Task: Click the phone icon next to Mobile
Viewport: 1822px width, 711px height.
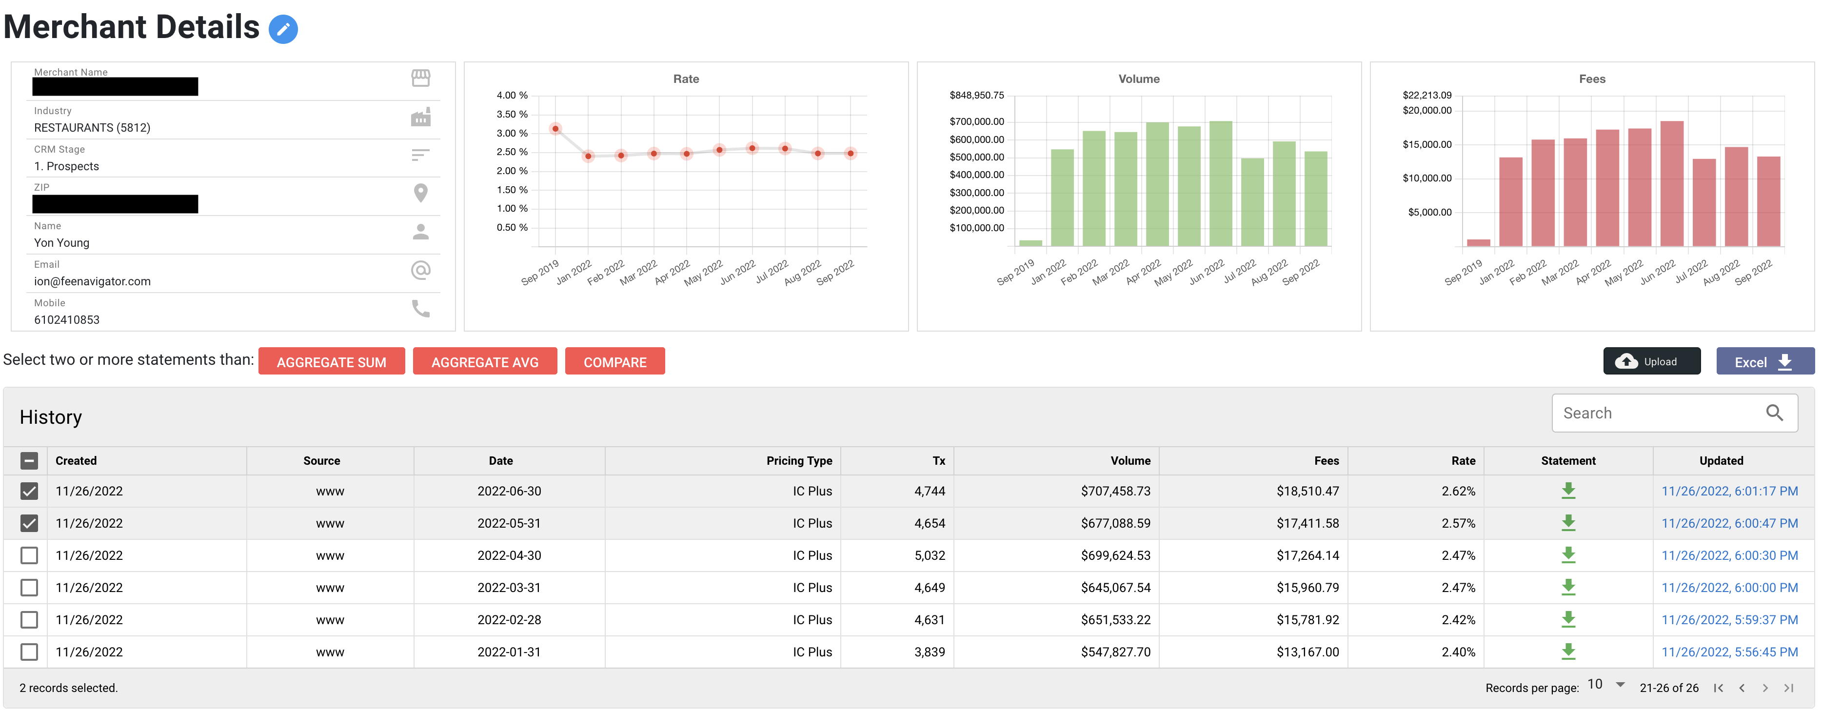Action: 420,309
